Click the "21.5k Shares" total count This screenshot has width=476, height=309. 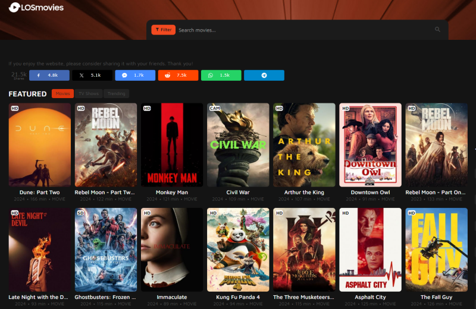pyautogui.click(x=19, y=75)
